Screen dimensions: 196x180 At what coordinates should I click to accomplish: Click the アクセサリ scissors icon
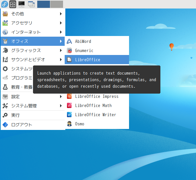[x=5, y=23]
